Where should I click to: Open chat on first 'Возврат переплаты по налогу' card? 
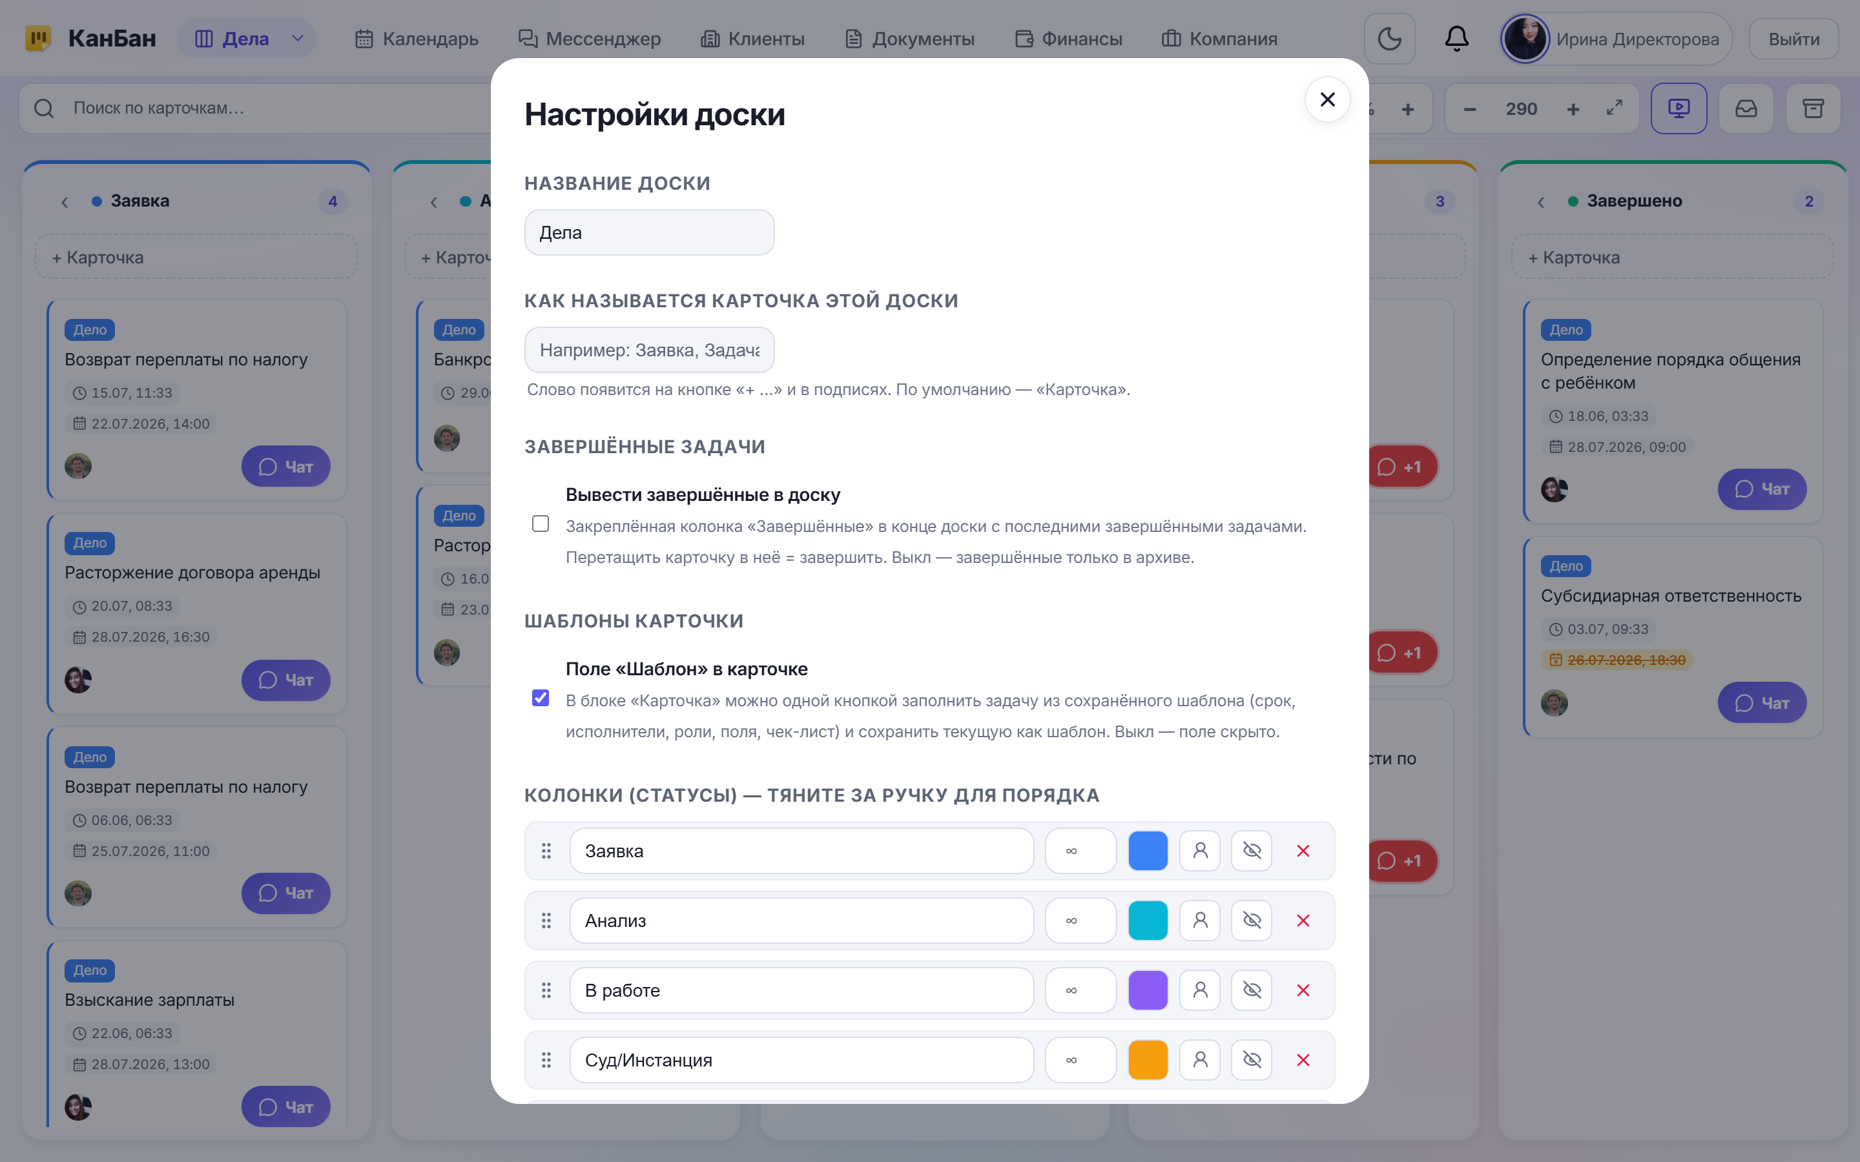(x=286, y=467)
